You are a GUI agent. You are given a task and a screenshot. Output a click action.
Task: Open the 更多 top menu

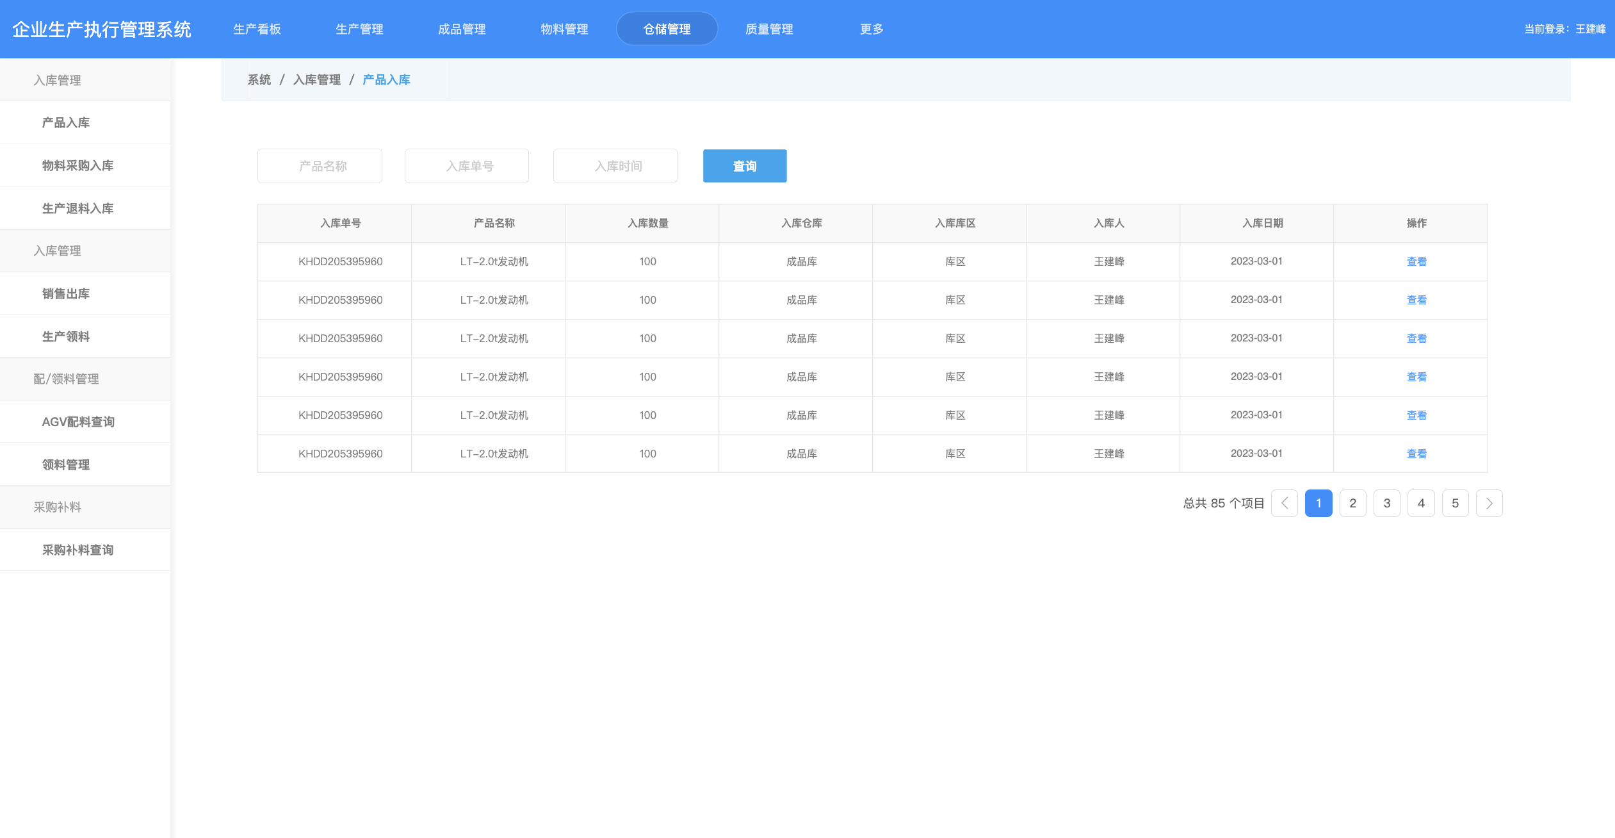[871, 29]
